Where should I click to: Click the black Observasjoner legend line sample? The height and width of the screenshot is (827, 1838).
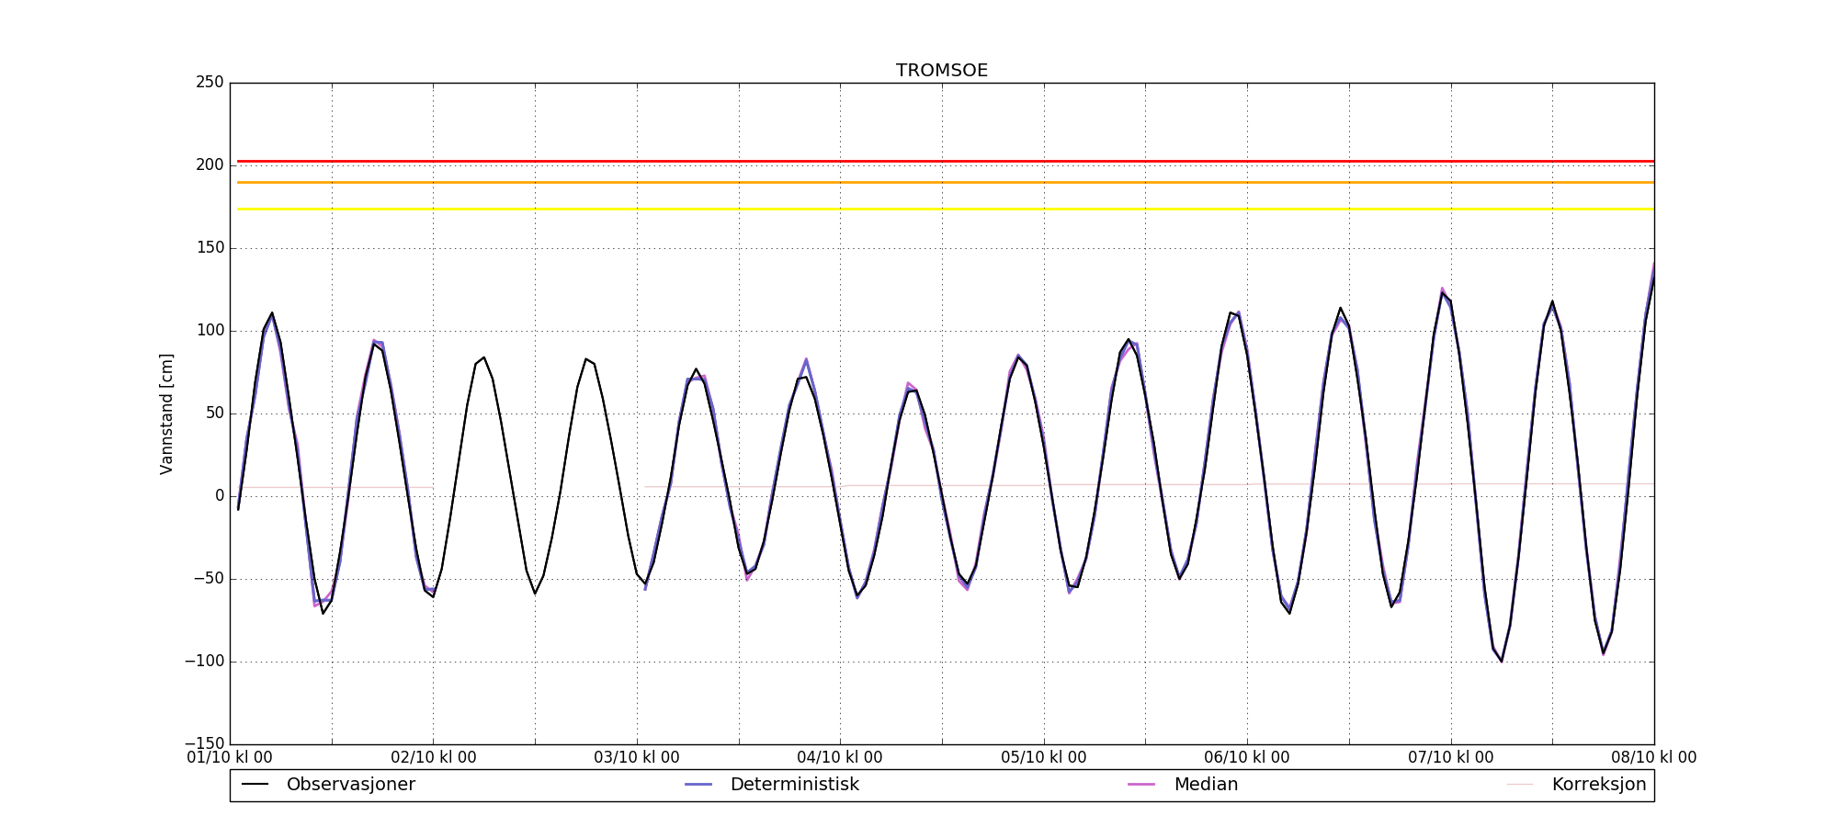(255, 785)
